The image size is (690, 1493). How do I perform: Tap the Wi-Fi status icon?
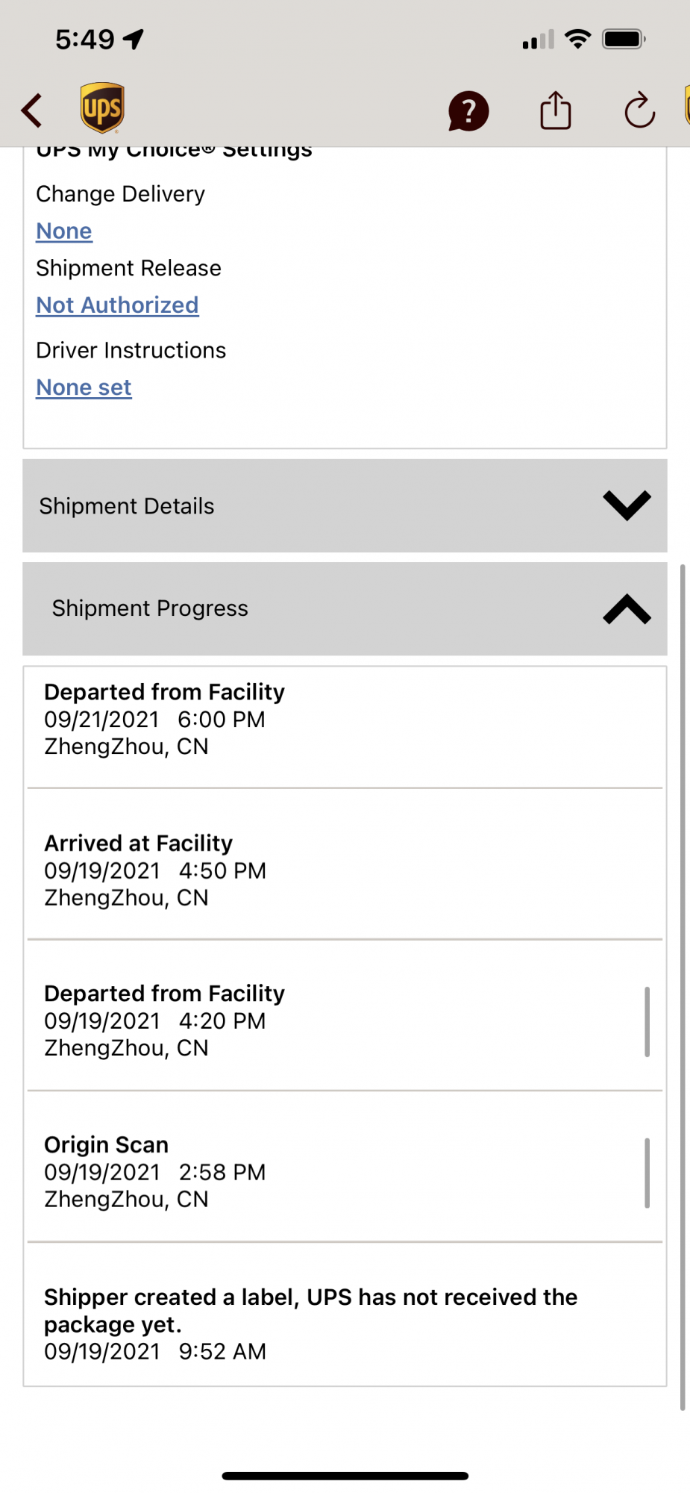[x=577, y=39]
